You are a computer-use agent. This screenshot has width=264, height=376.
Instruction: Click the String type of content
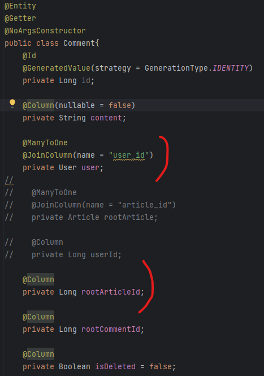point(72,118)
